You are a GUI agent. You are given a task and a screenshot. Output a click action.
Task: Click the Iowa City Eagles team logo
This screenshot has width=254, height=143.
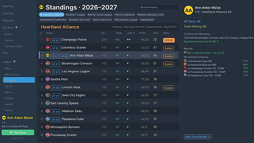pyautogui.click(x=48, y=95)
